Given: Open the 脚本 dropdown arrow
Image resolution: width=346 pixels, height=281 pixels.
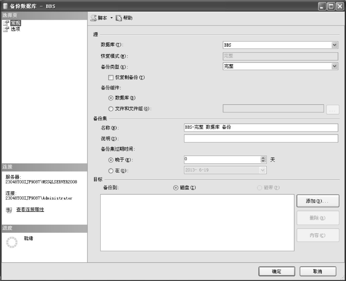Looking at the screenshot, I should pos(111,18).
